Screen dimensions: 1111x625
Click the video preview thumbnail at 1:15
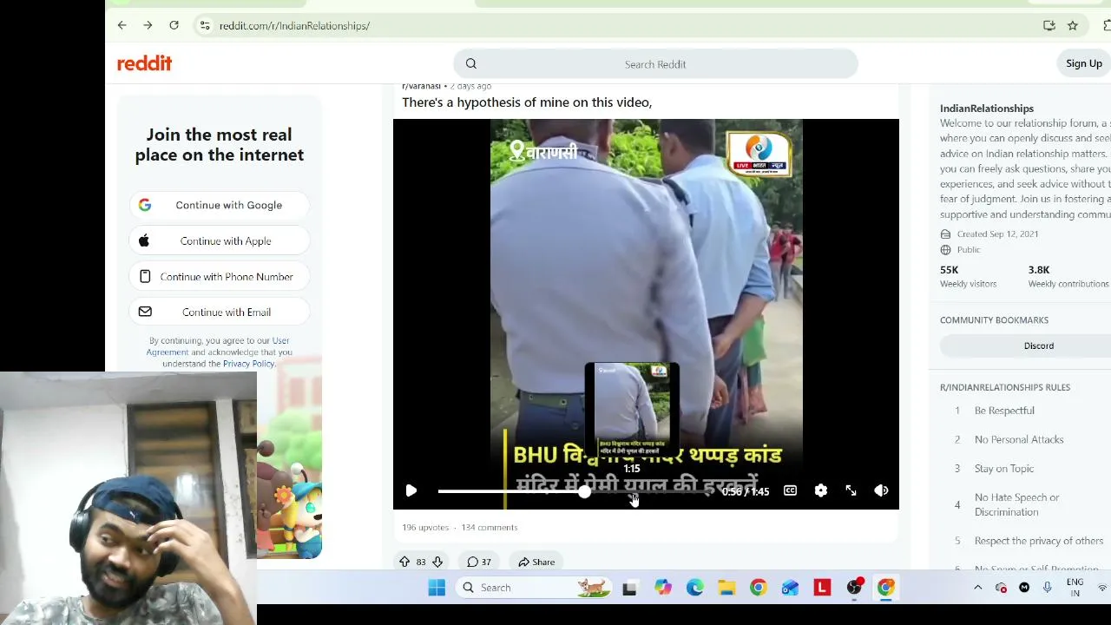(632, 411)
